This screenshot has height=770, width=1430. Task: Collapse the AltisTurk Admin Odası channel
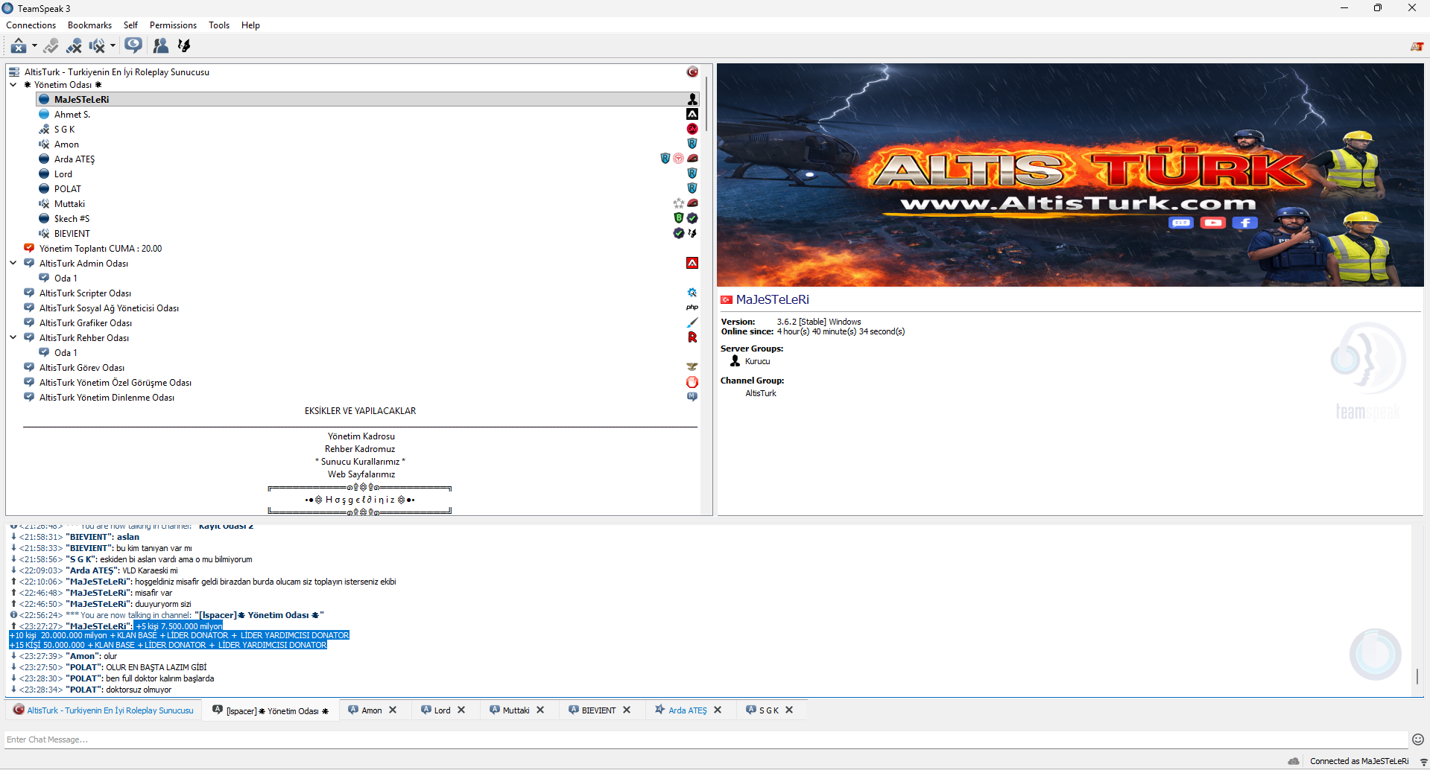tap(13, 263)
